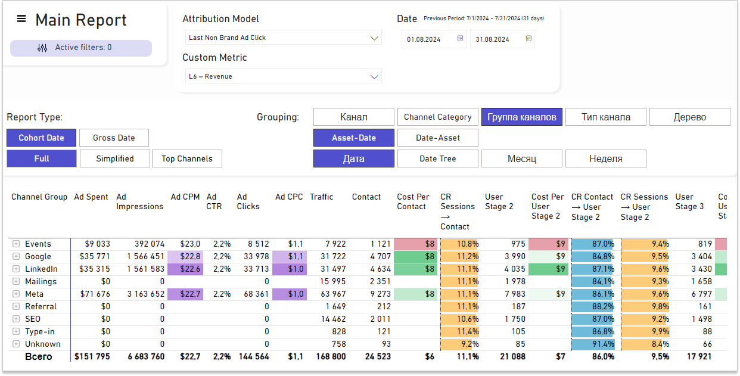Screen dimensions: 740x376
Task: Click Google's highlighted Ad CPM cell $22,8
Action: point(185,256)
